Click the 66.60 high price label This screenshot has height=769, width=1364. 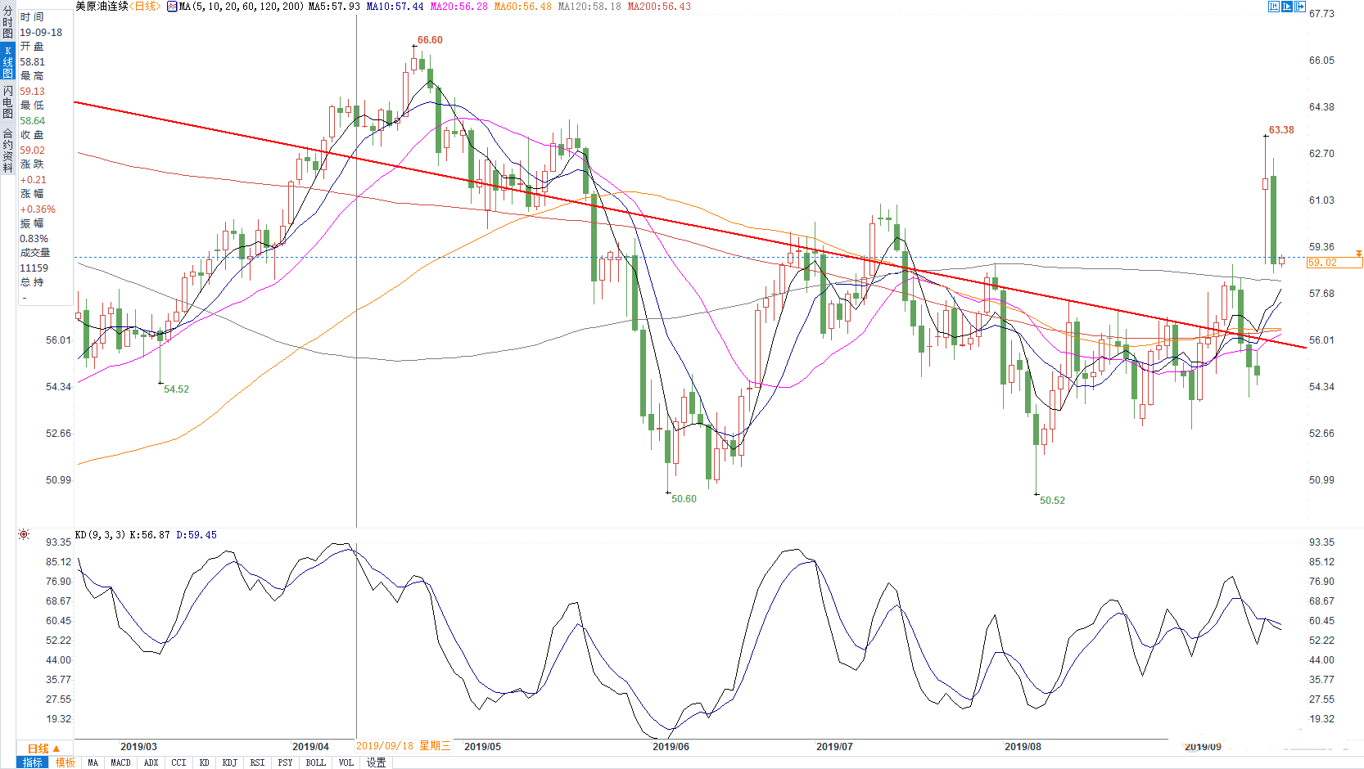coord(430,40)
